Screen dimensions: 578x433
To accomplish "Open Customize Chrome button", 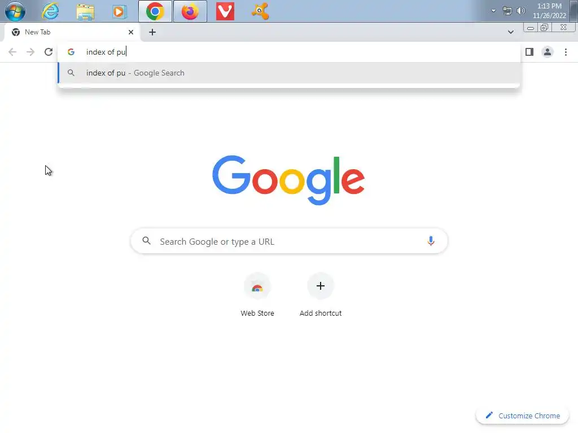I will point(523,416).
